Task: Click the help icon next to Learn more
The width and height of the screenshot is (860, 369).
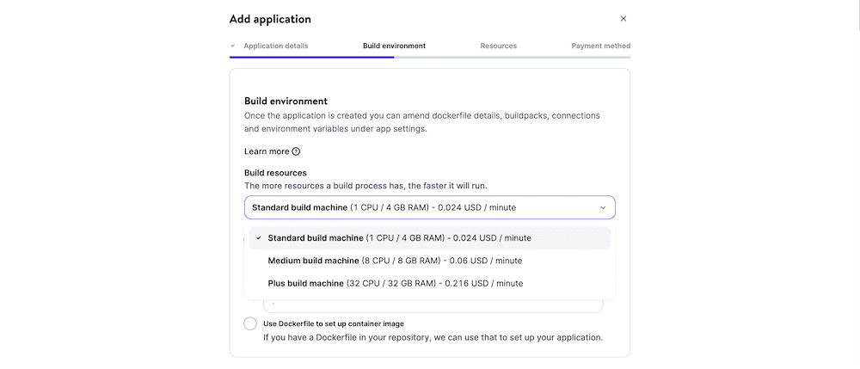Action: (296, 151)
